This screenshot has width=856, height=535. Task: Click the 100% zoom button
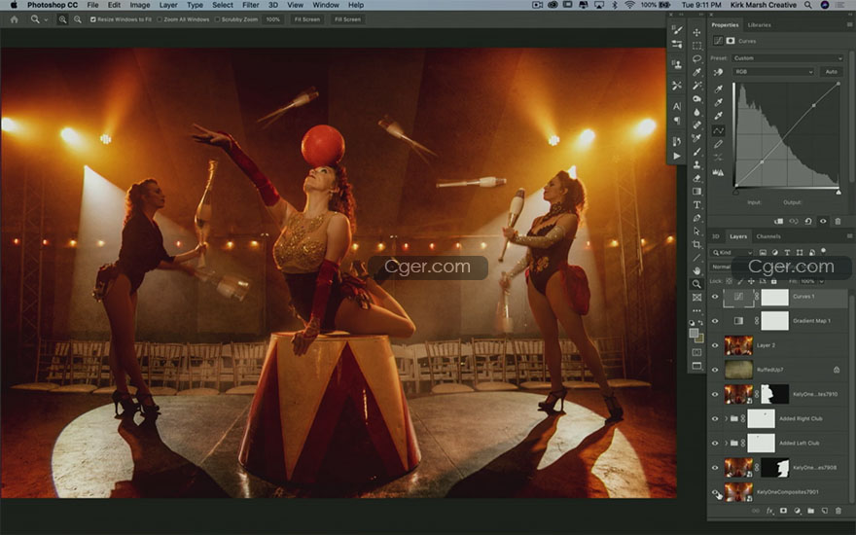pyautogui.click(x=273, y=19)
